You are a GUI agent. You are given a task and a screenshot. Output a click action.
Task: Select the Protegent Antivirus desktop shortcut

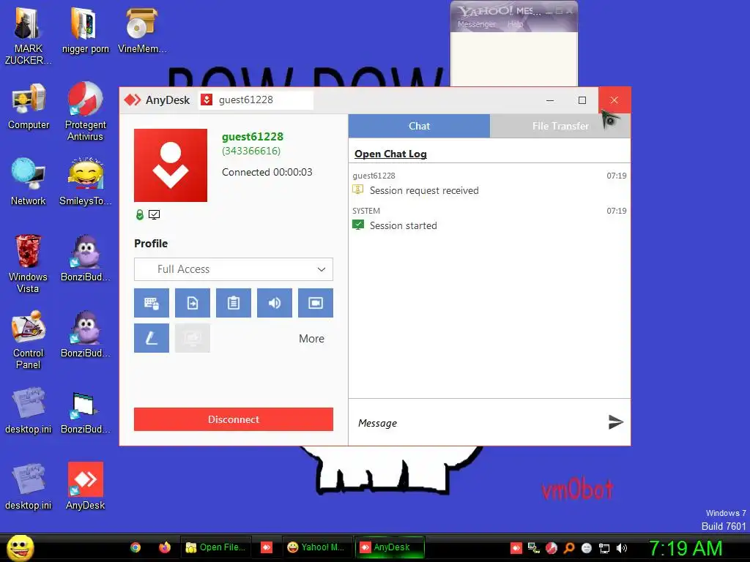pos(85,111)
